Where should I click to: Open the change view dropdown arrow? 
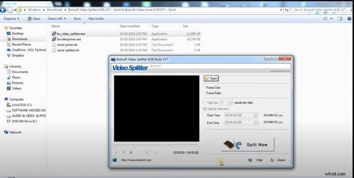click(331, 19)
